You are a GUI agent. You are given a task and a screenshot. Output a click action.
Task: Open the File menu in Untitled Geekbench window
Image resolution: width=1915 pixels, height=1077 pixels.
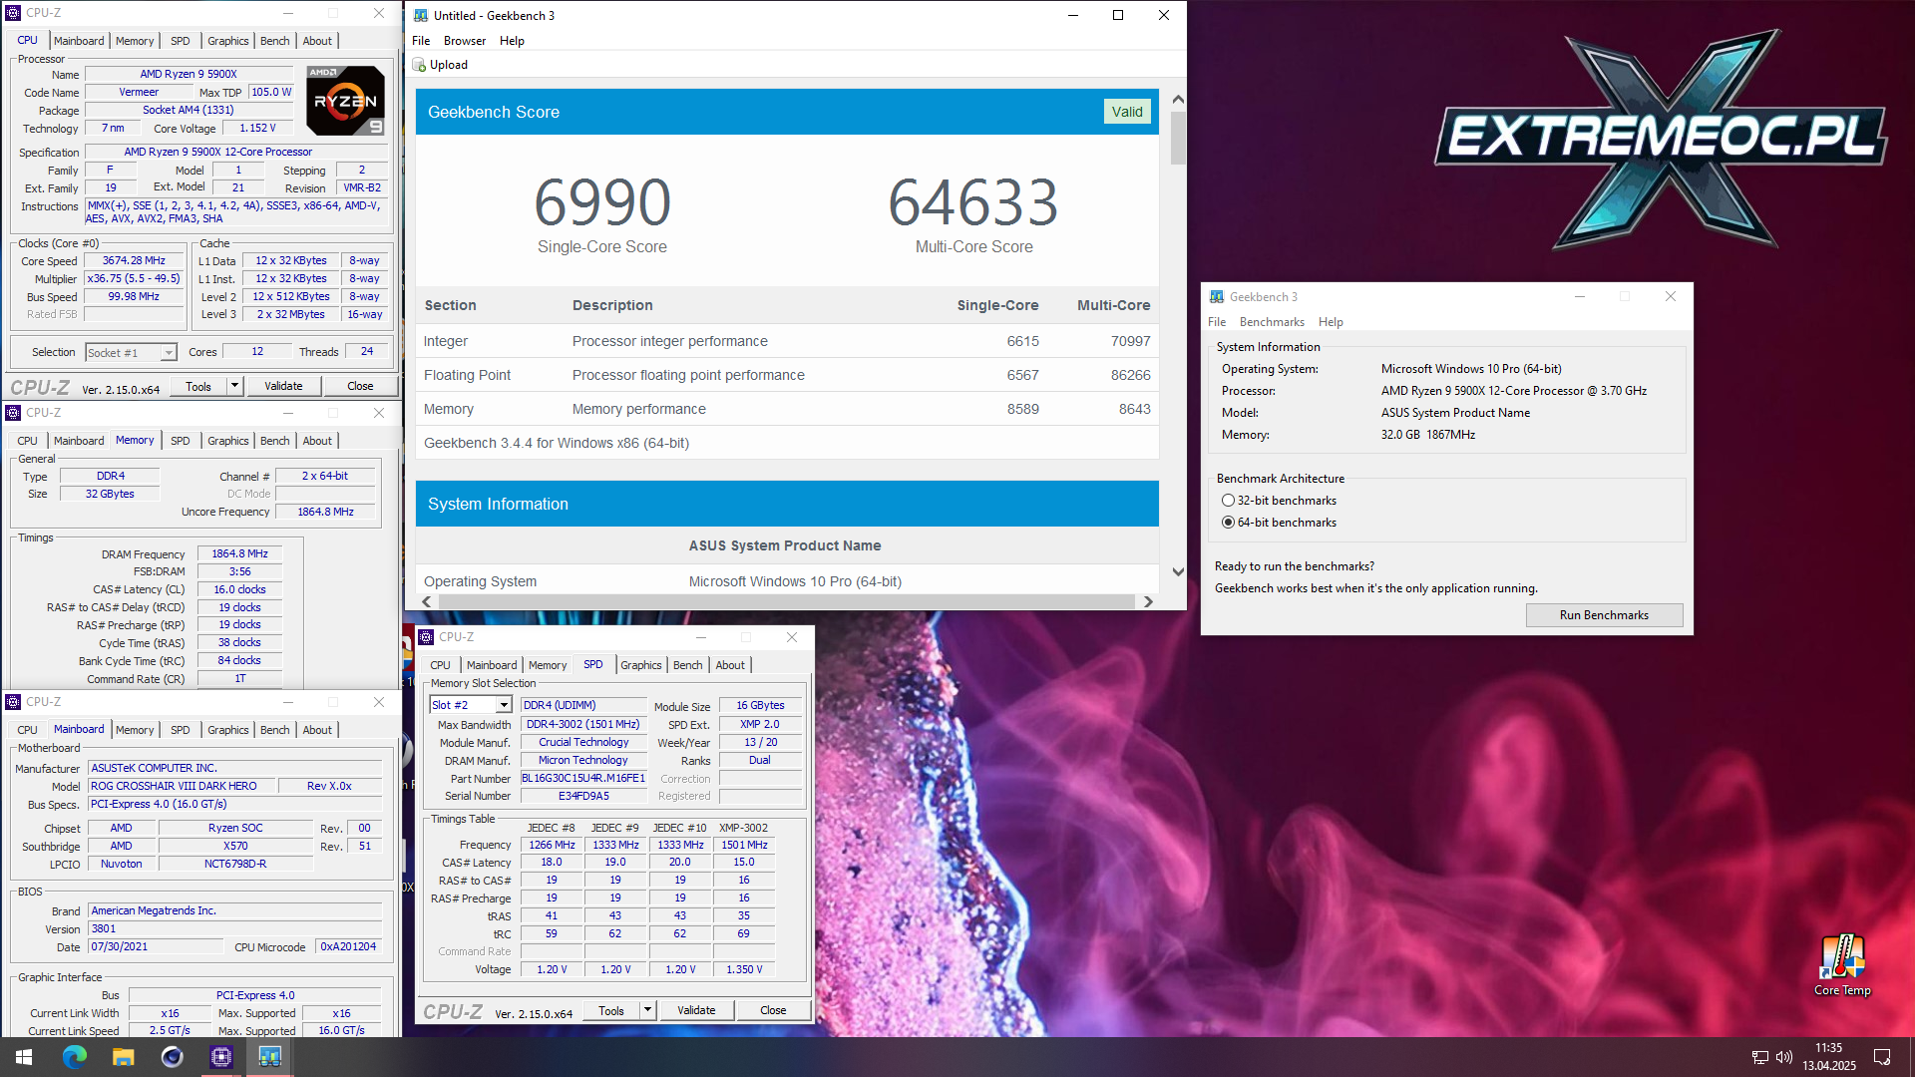click(421, 41)
